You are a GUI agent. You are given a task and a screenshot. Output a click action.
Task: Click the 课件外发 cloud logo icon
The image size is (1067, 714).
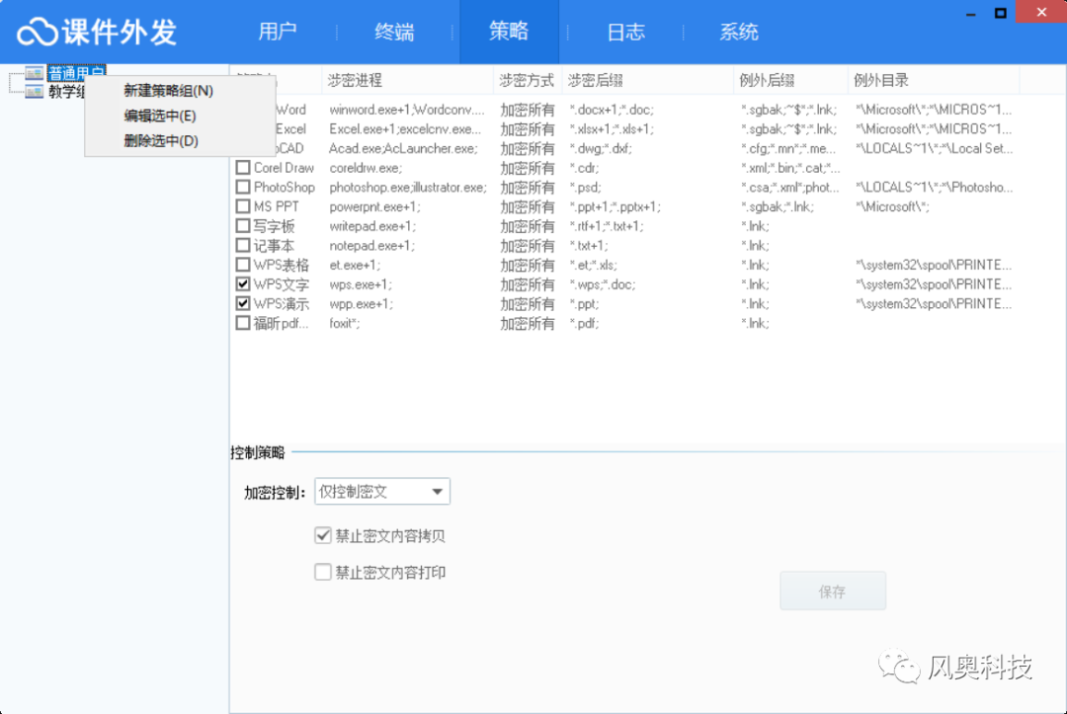coord(36,31)
